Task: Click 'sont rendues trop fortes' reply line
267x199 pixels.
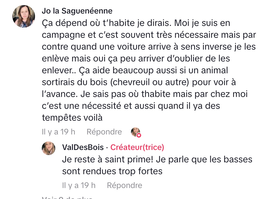Action: (112, 171)
